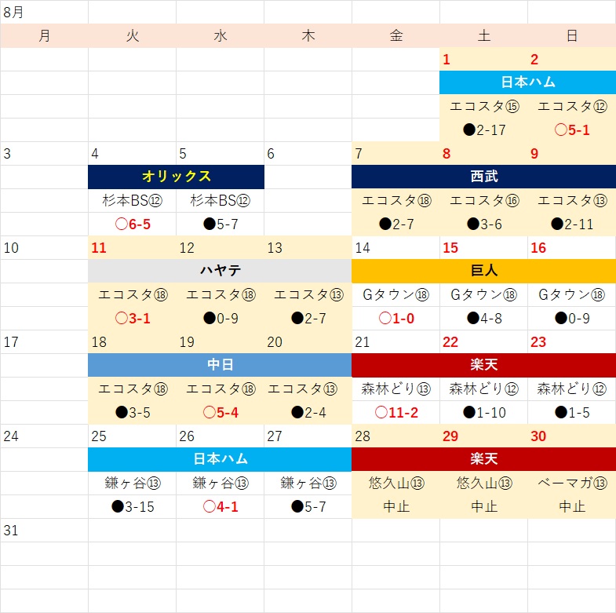This screenshot has width=616, height=613.
Task: Select the 8月 title cell
Action: point(44,13)
